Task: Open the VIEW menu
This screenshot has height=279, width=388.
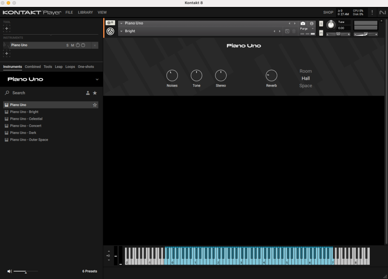Action: [x=102, y=12]
